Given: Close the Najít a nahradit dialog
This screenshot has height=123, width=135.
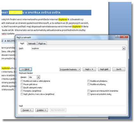Looking at the screenshot, I should 124,37.
